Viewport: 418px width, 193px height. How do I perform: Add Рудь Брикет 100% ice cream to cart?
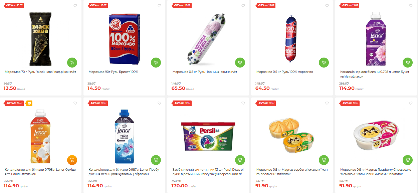[156, 62]
